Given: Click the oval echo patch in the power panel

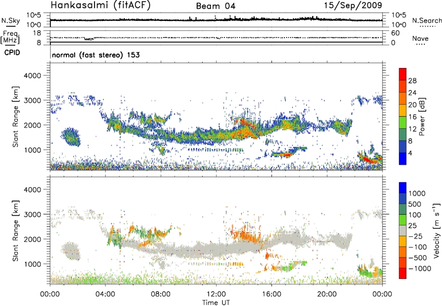Looking at the screenshot, I should point(71,136).
